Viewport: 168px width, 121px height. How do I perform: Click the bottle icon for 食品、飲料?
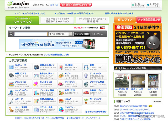pyautogui.click(x=61, y=93)
